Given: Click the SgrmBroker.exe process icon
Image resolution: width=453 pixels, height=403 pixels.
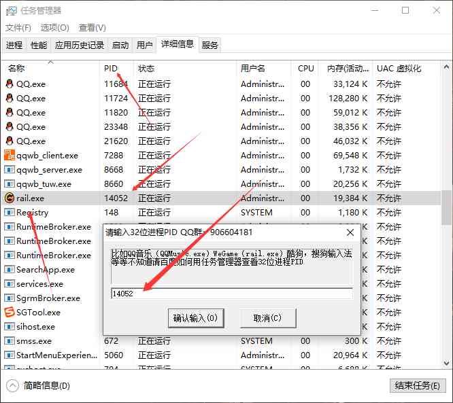Looking at the screenshot, I should 10,298.
